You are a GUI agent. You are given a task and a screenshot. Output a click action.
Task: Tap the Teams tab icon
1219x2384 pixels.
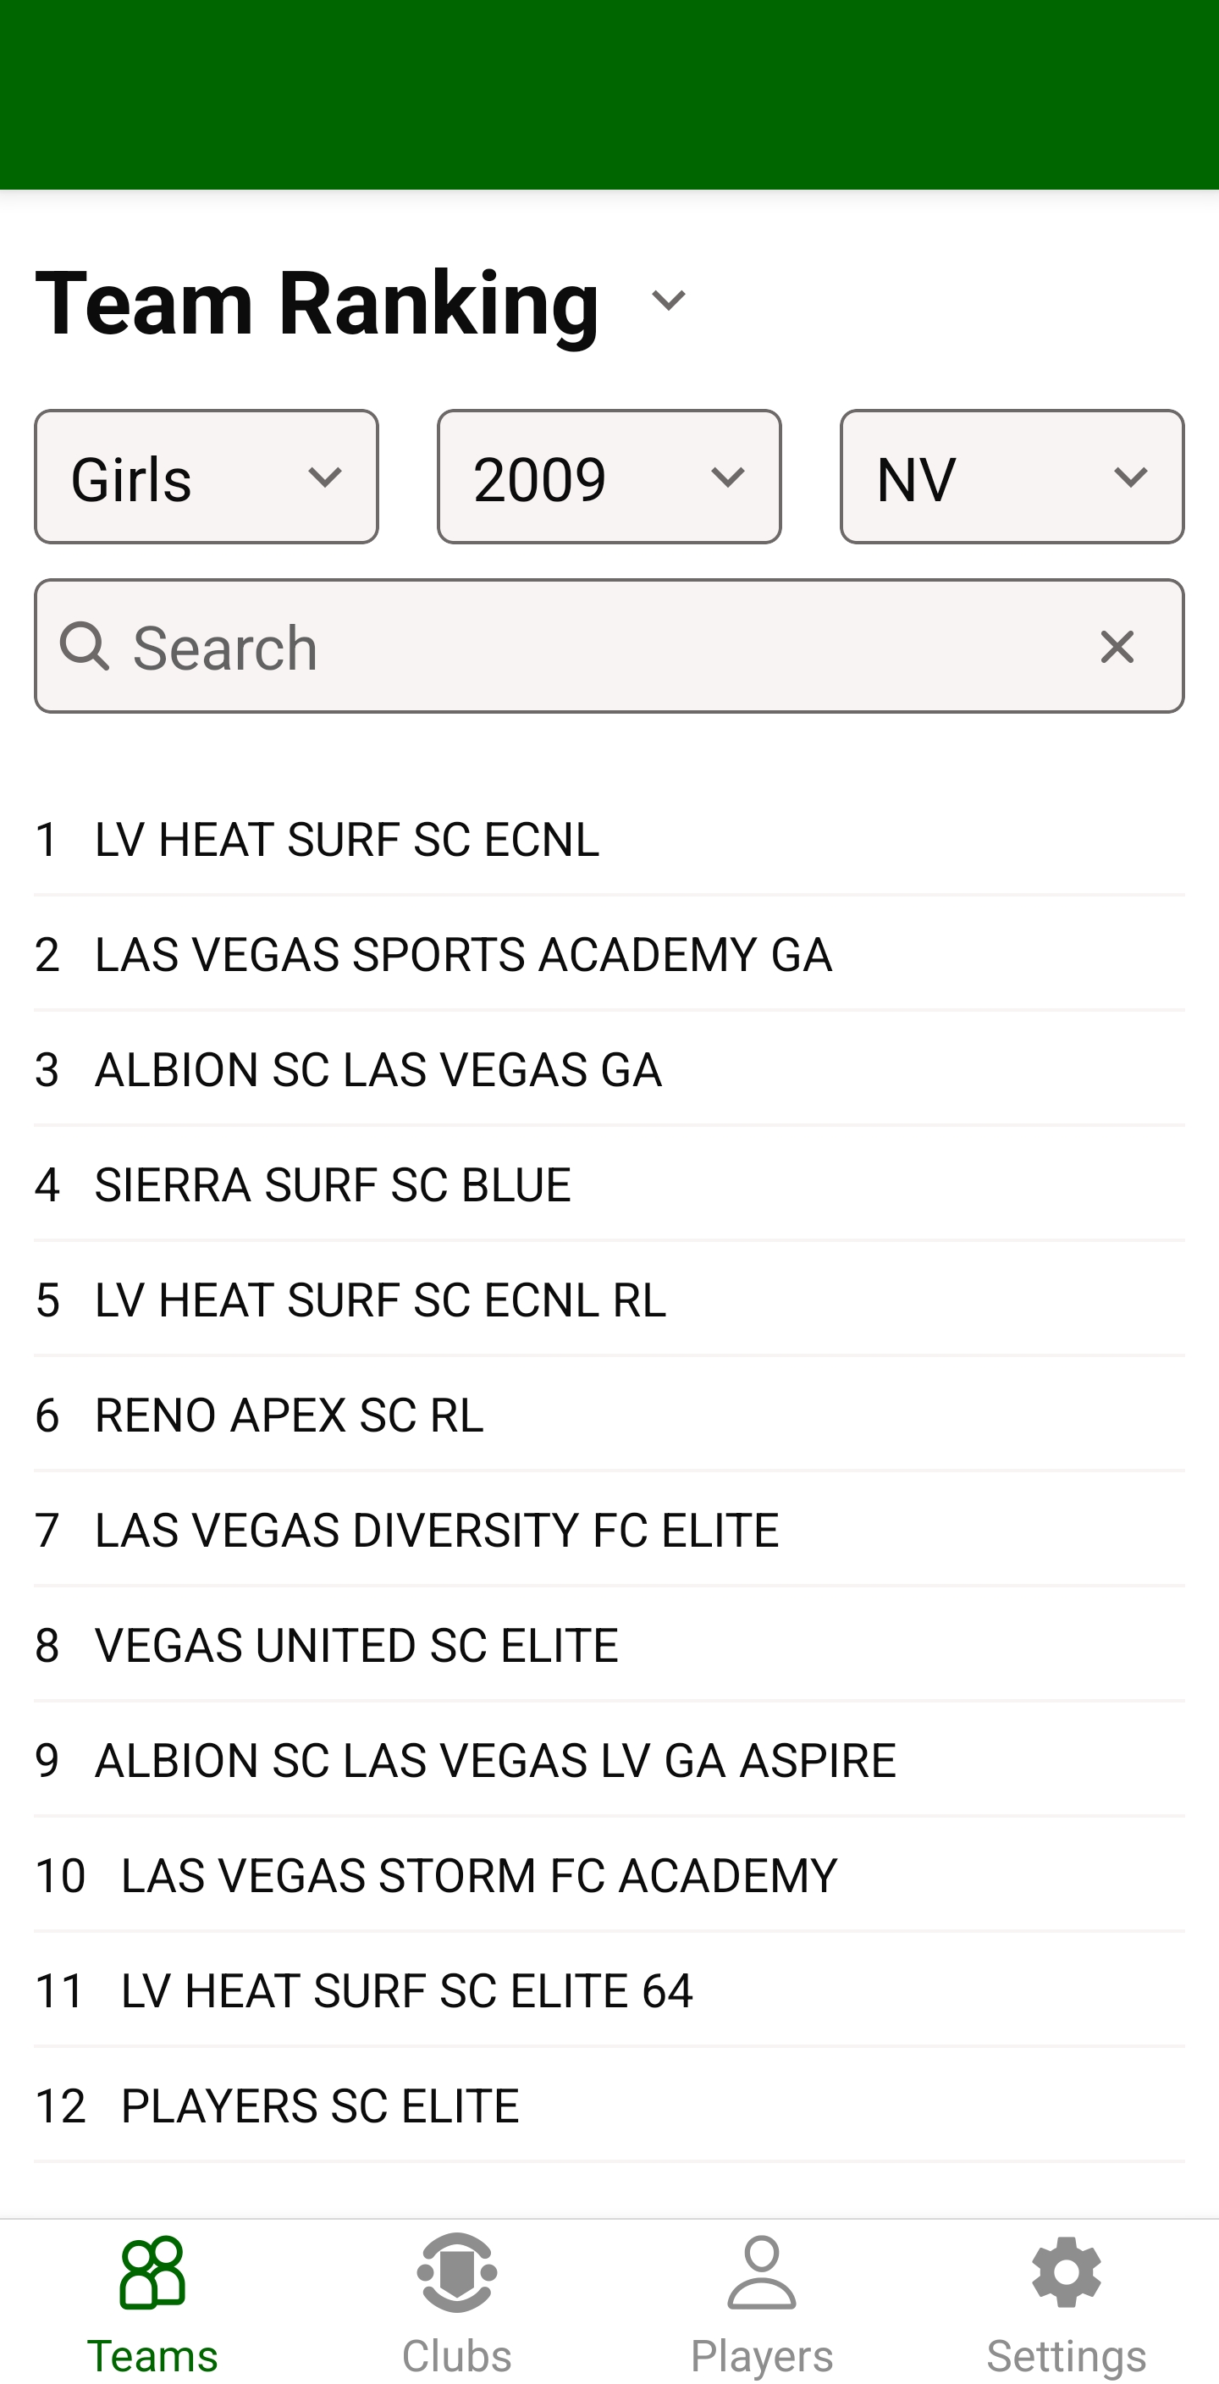pos(152,2274)
